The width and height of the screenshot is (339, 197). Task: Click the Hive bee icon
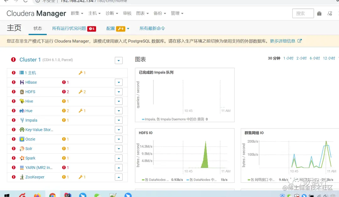tap(22, 101)
